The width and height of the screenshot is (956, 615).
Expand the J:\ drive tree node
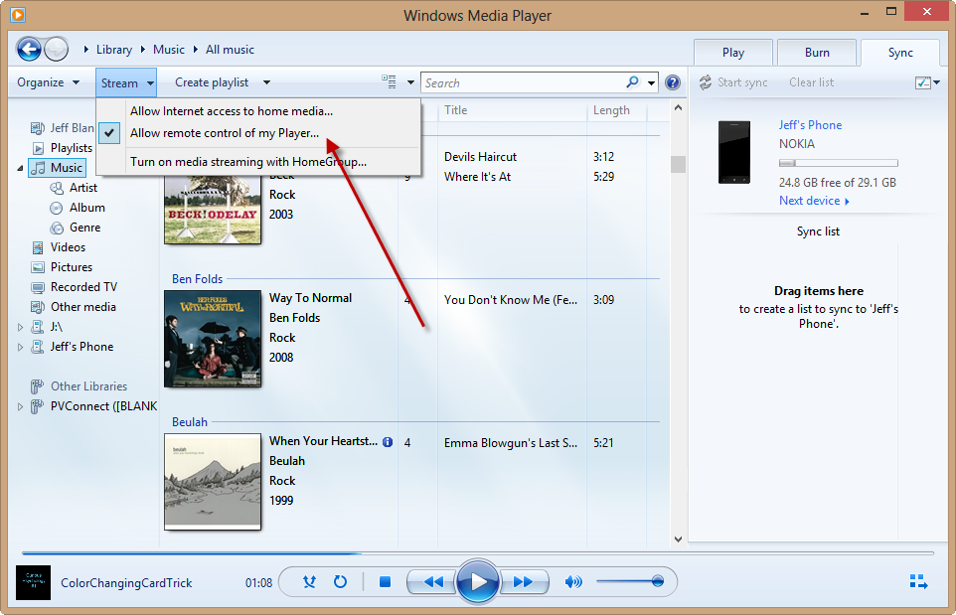point(21,327)
